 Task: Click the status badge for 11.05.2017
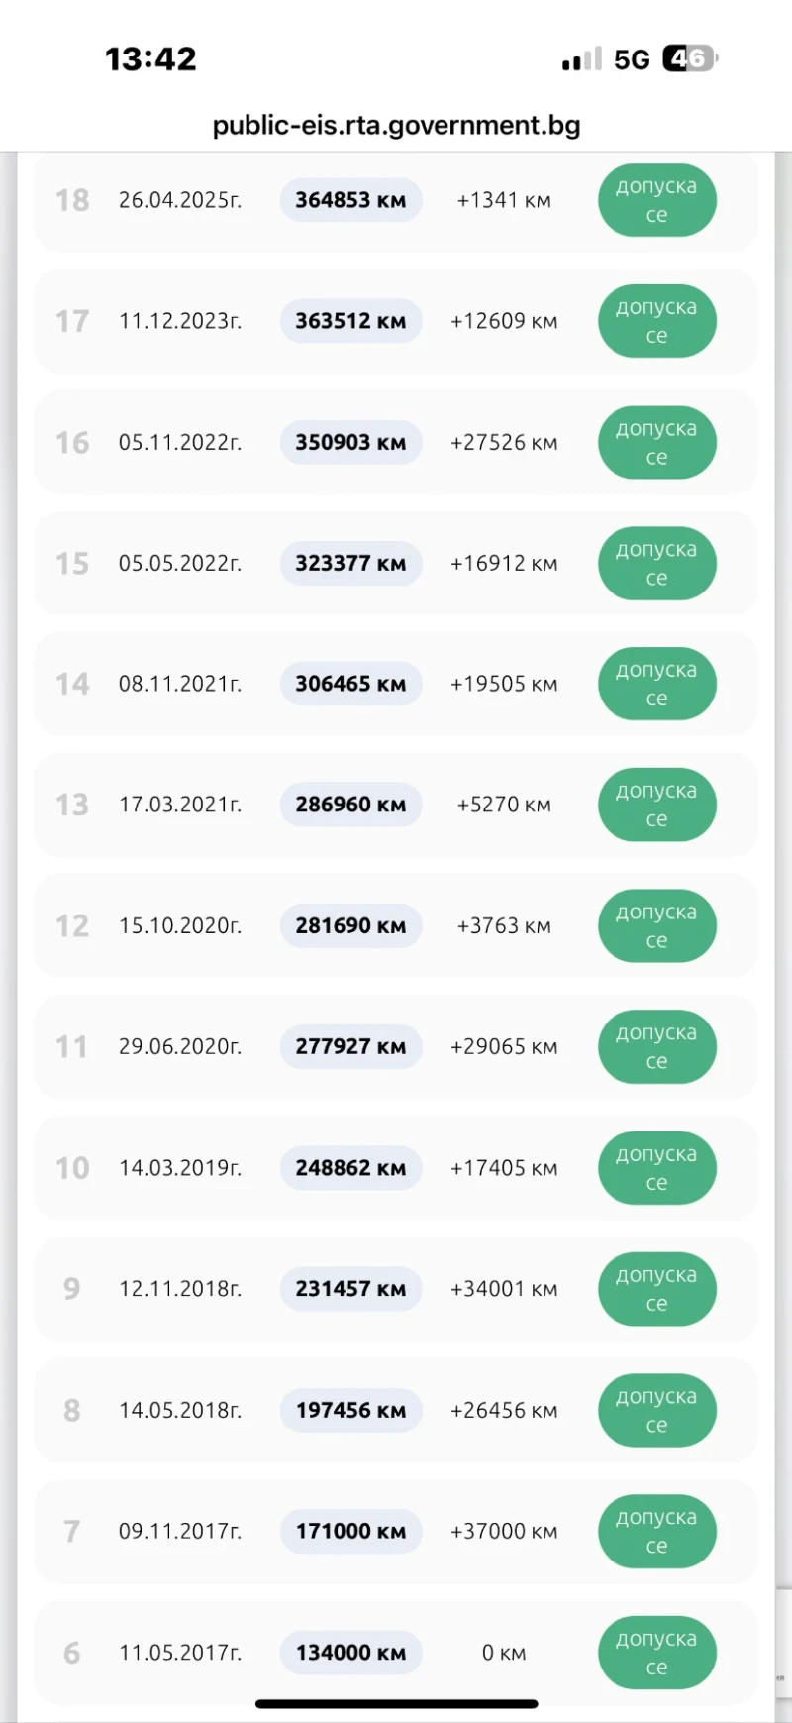coord(656,1653)
